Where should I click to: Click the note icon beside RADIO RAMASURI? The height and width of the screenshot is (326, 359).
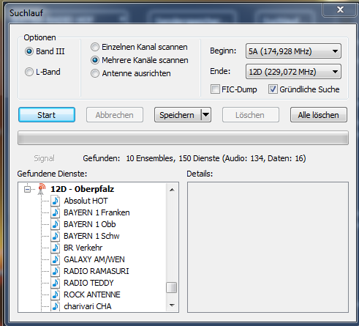pyautogui.click(x=56, y=271)
